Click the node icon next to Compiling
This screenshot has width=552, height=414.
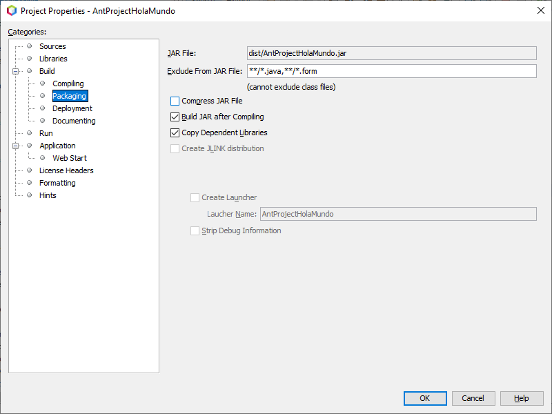[43, 83]
